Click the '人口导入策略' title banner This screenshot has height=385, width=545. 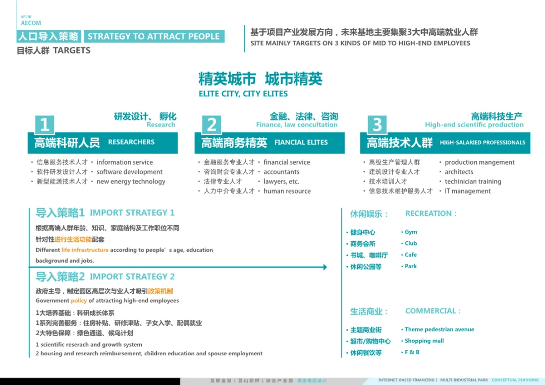[48, 36]
